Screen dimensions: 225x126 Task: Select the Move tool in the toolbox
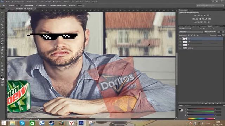tap(2, 12)
